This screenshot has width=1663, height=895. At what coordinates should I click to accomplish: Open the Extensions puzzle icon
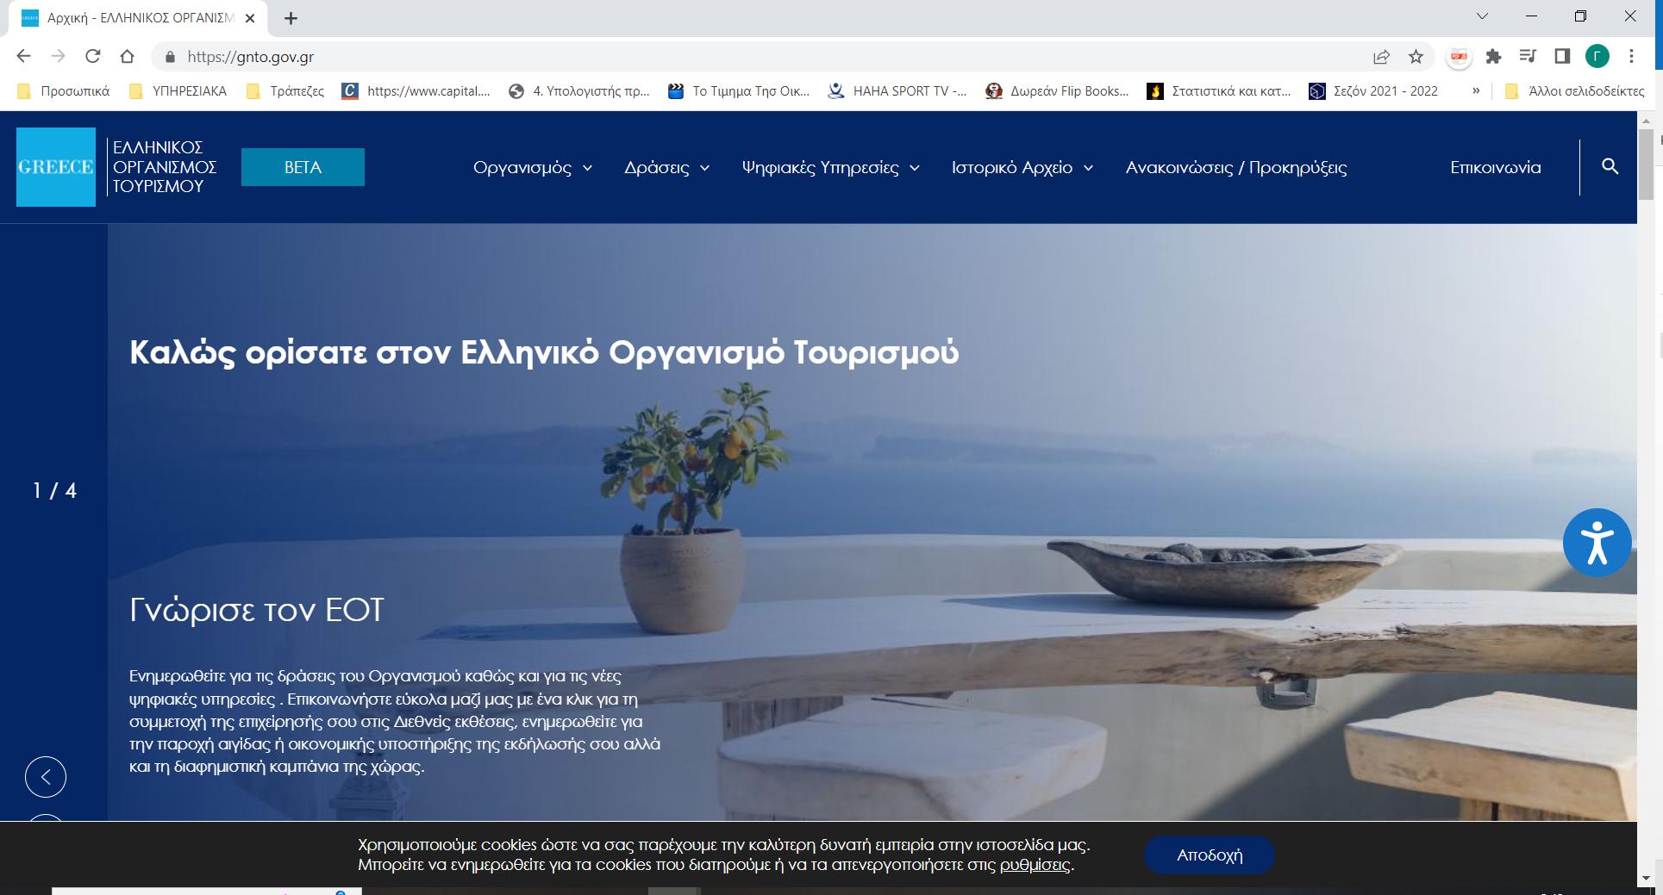coord(1493,57)
